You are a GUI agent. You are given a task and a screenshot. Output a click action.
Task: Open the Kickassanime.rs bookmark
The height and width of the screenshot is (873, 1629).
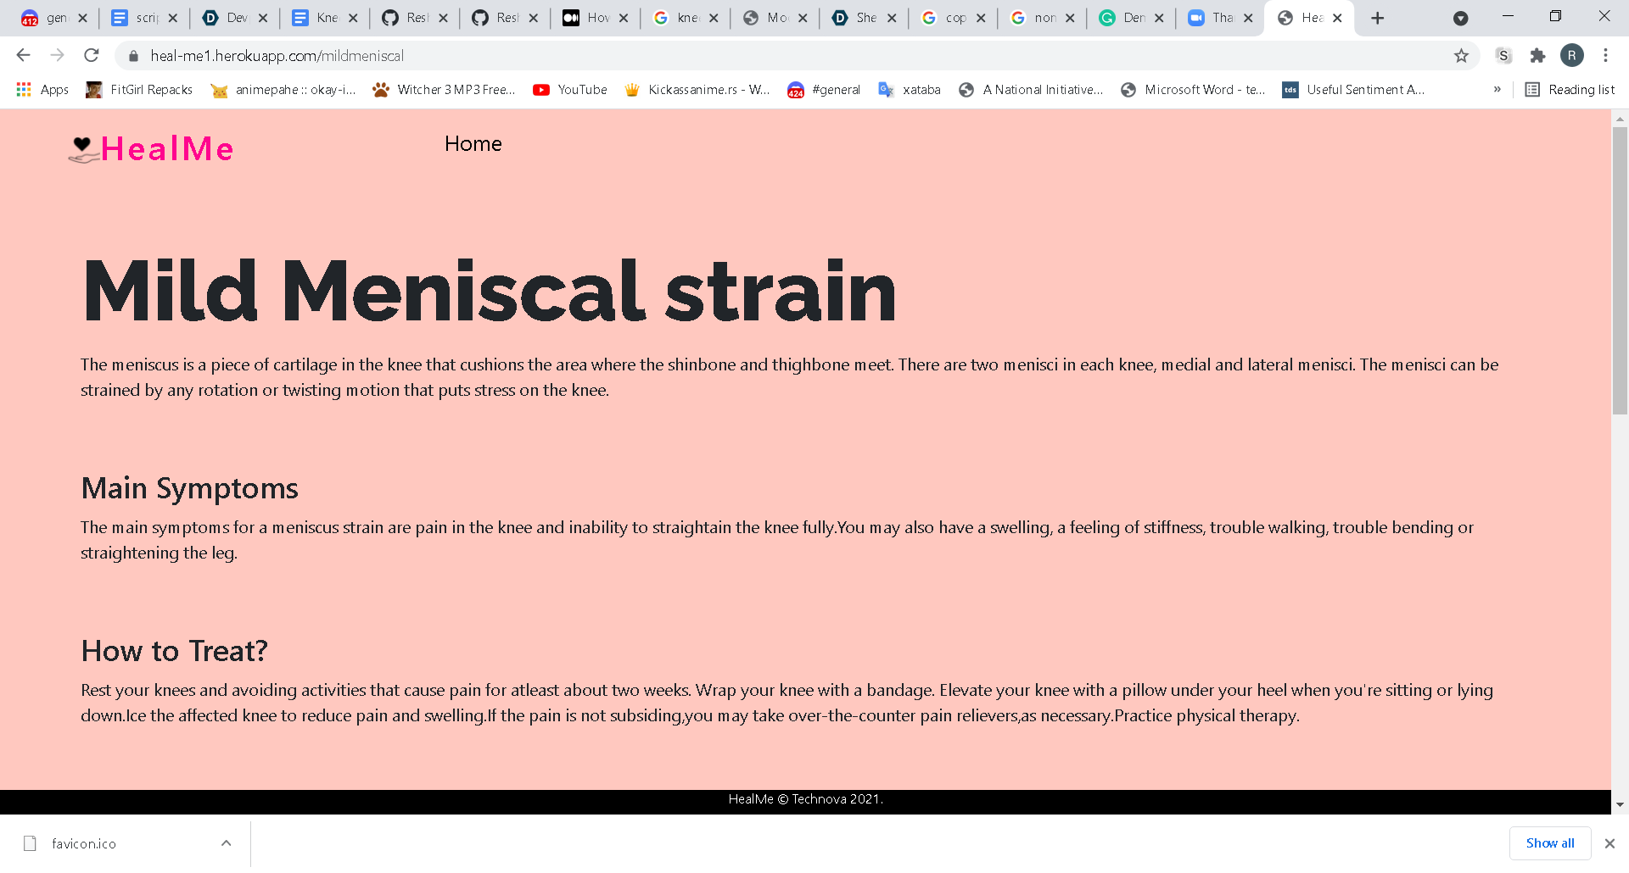tap(697, 90)
